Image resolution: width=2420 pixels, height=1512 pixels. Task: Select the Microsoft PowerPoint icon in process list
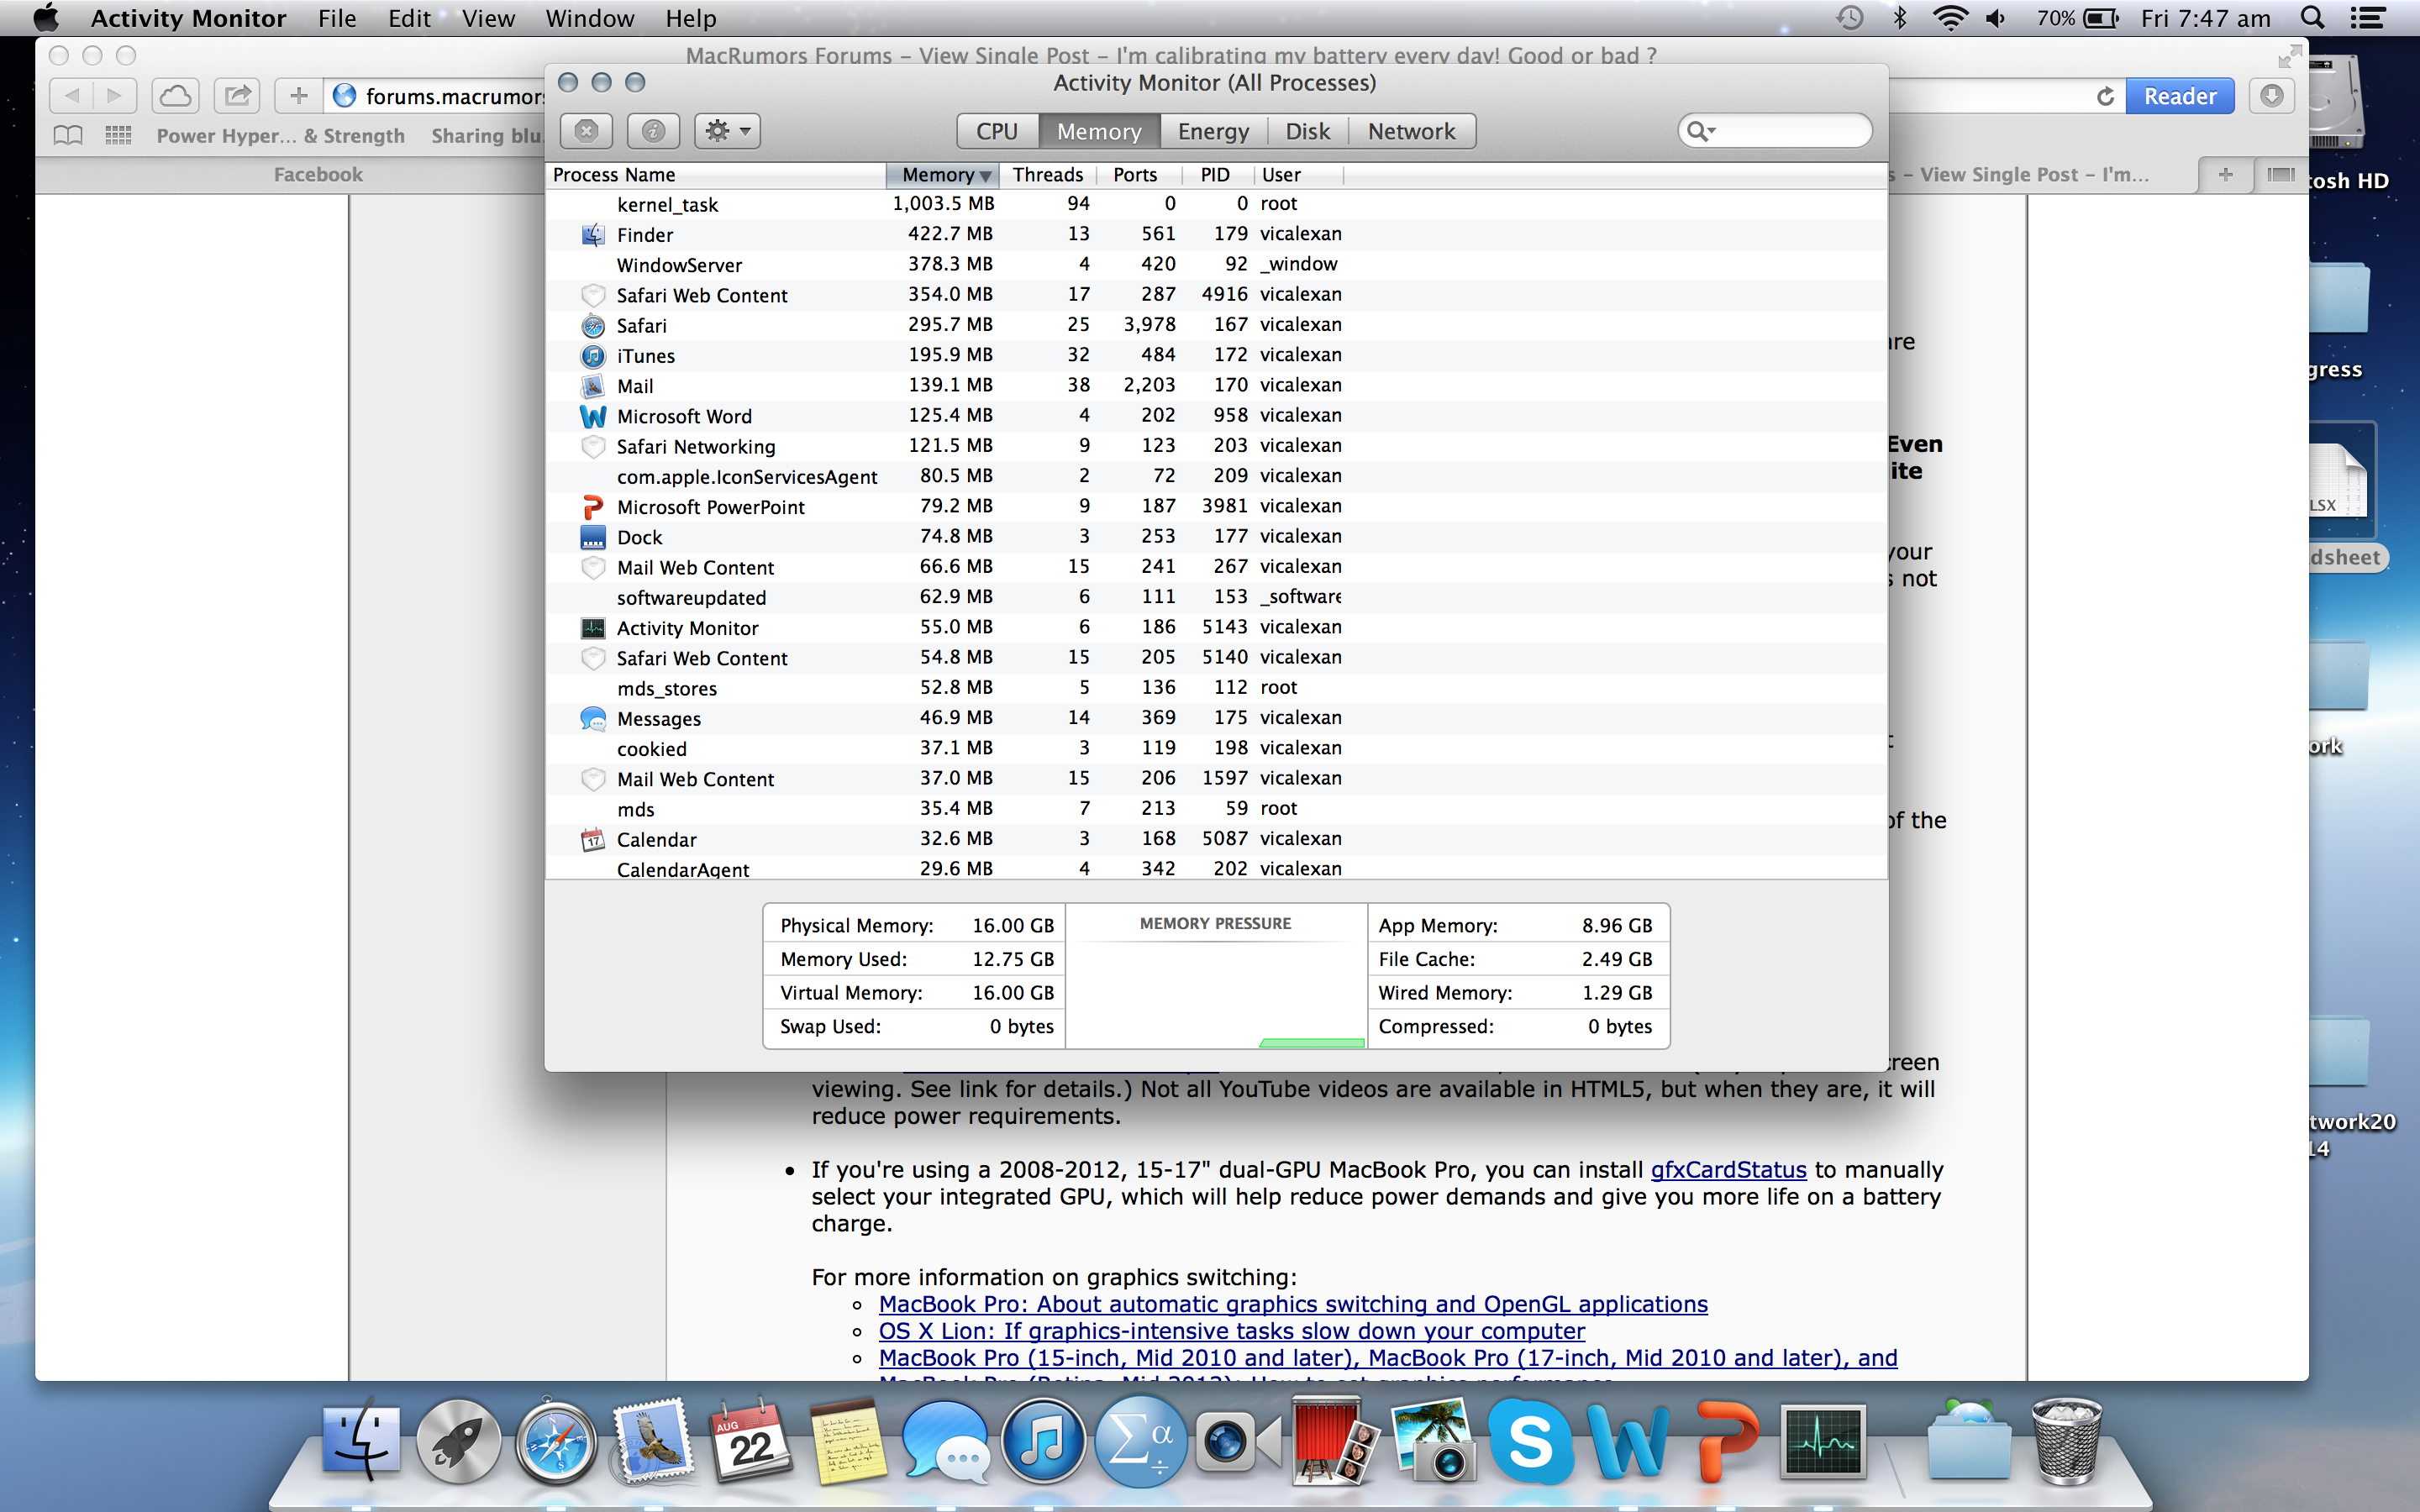[x=593, y=507]
